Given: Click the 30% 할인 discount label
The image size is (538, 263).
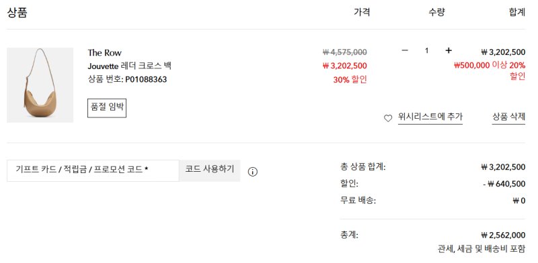Looking at the screenshot, I should tap(350, 80).
